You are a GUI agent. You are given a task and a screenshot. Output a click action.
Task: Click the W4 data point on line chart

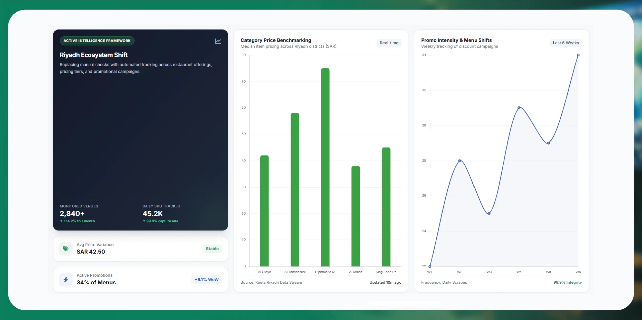point(519,108)
